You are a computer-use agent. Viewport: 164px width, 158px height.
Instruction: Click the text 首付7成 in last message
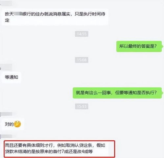(x=60, y=152)
